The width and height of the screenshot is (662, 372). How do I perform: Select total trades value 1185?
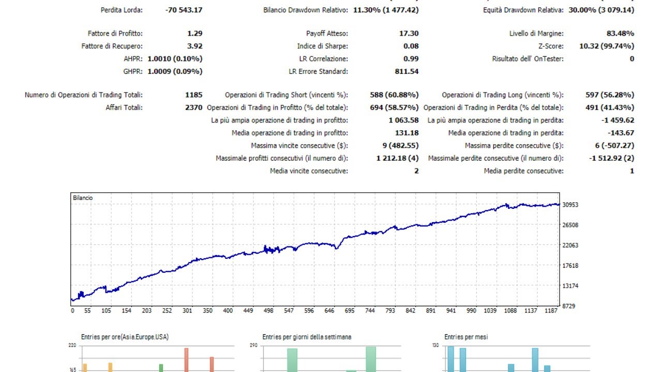click(193, 95)
